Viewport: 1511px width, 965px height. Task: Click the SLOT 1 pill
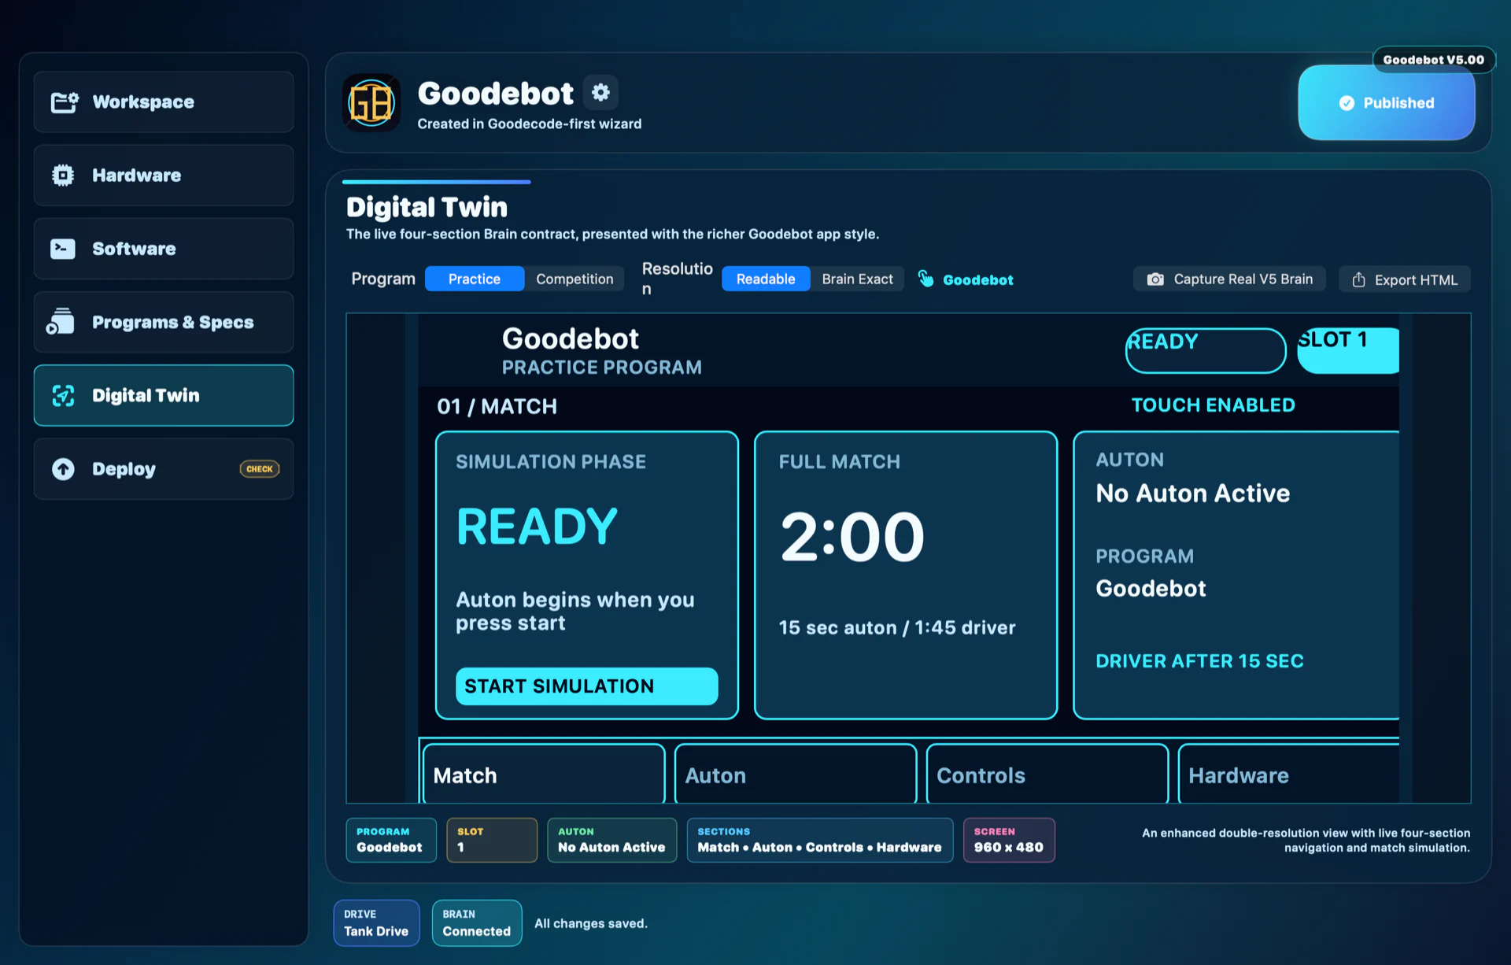click(x=1348, y=350)
